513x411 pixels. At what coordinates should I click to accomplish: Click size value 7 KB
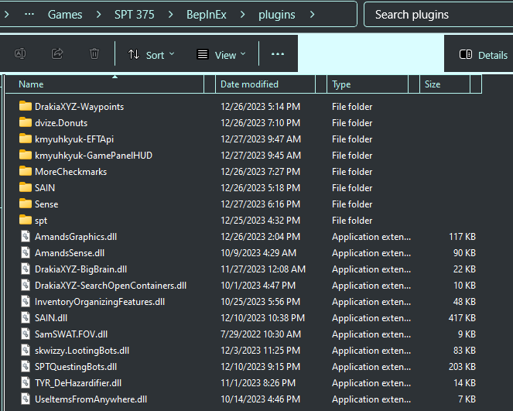pyautogui.click(x=467, y=399)
